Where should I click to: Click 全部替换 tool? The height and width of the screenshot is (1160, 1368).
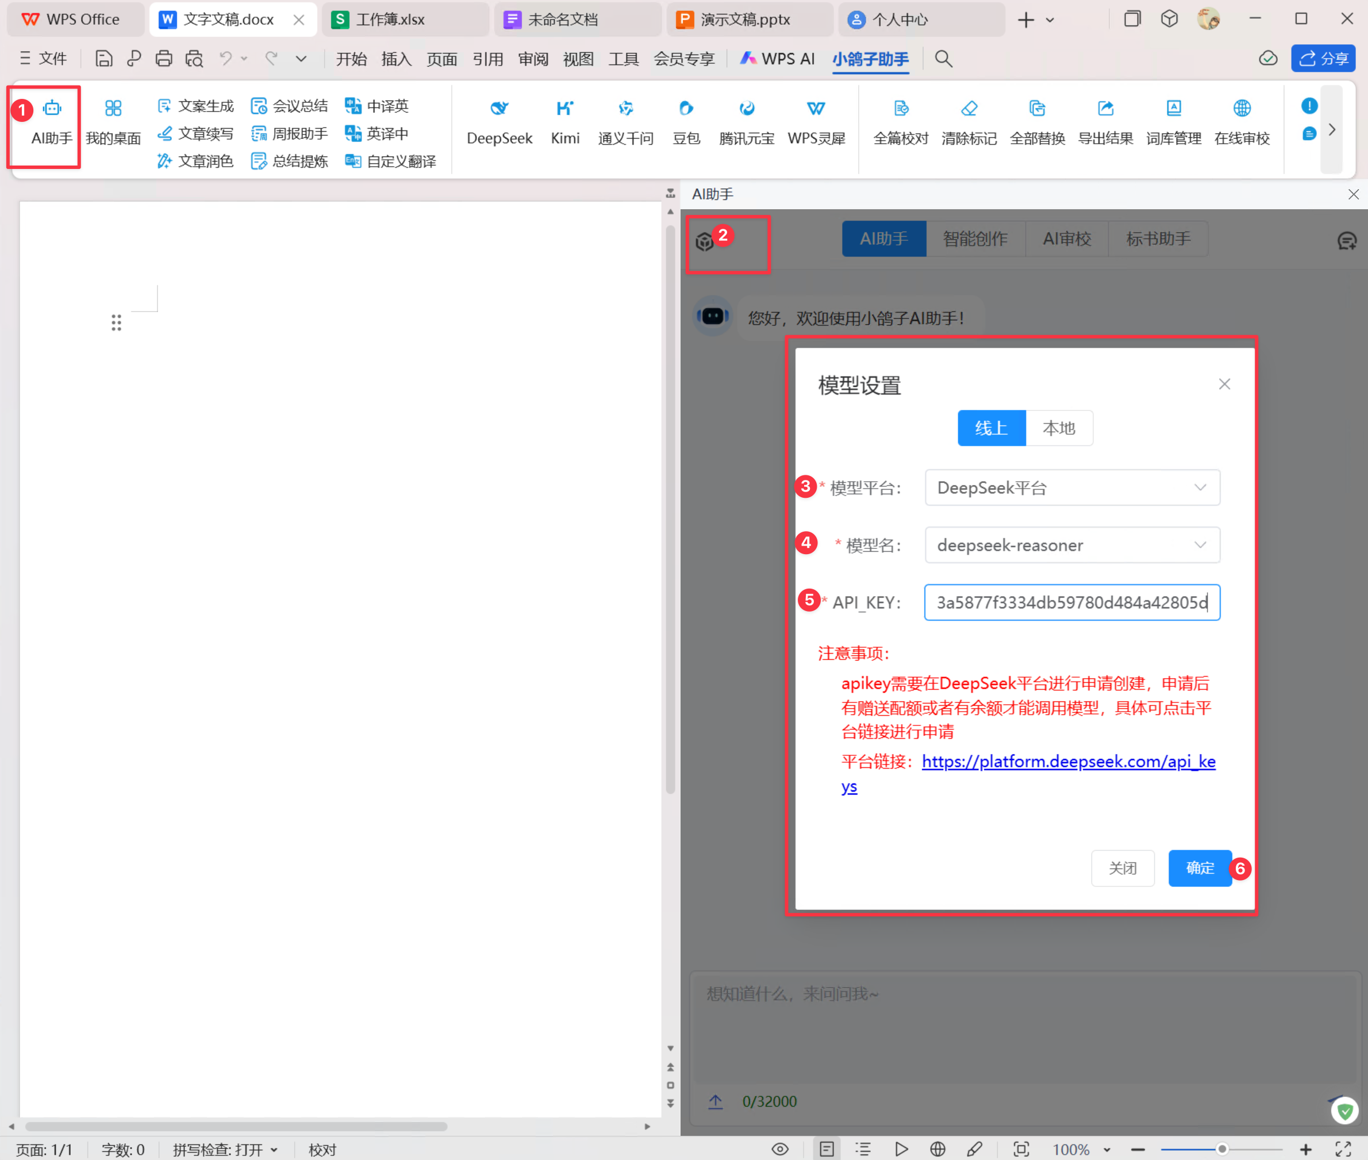[1037, 123]
